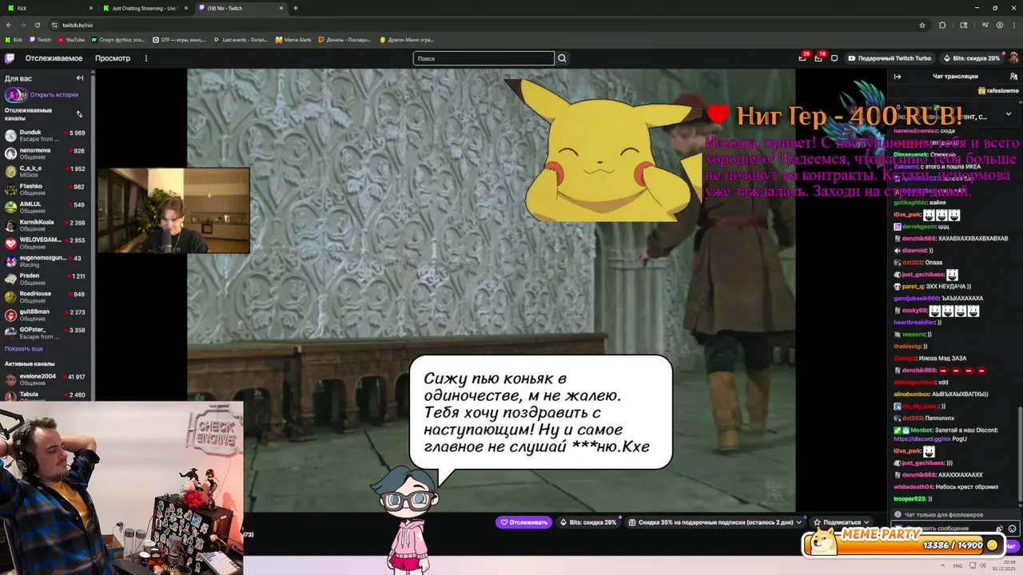Open eugenemozgun... channel in sidebar
The width and height of the screenshot is (1023, 575).
[x=47, y=261]
